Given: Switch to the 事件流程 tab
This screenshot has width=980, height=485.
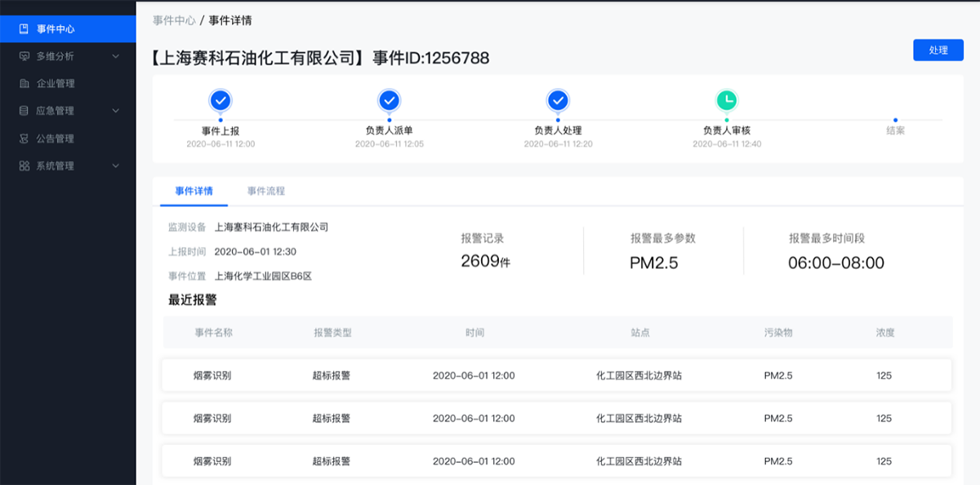Looking at the screenshot, I should [266, 191].
